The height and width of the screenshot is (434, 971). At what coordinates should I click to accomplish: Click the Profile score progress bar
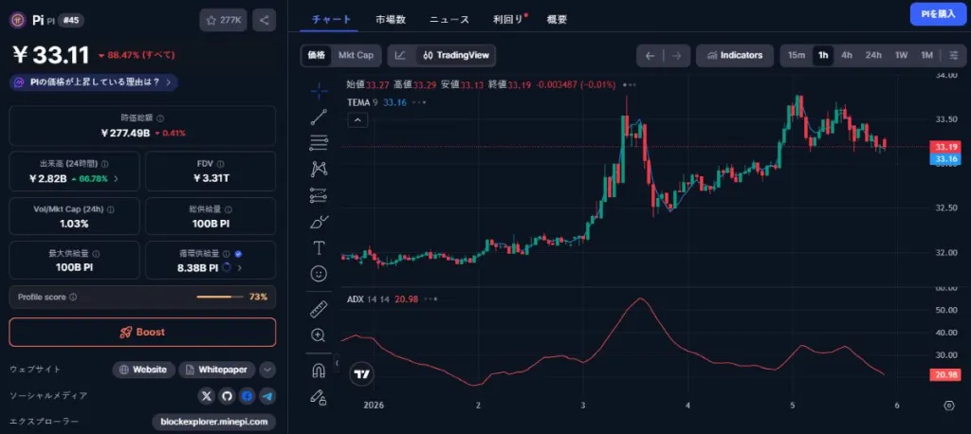point(220,298)
